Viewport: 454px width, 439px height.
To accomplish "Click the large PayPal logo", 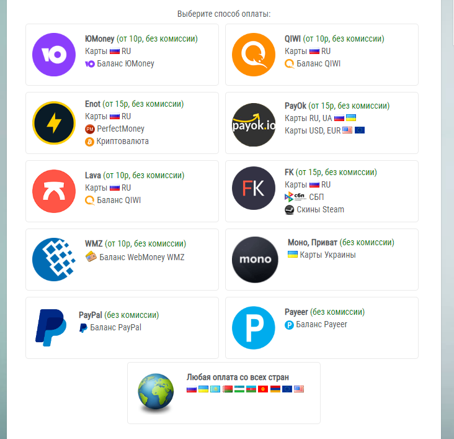I will click(51, 328).
